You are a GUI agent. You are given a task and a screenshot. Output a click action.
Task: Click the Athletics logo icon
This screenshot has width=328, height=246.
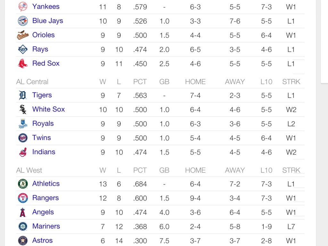tap(23, 184)
